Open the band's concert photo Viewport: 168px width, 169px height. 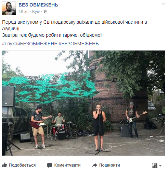coord(83,103)
